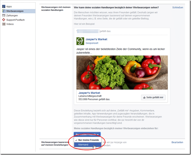Open Jasper's Market link beside the logo
Image resolution: width=191 pixels, height=155 pixels.
click(96, 39)
